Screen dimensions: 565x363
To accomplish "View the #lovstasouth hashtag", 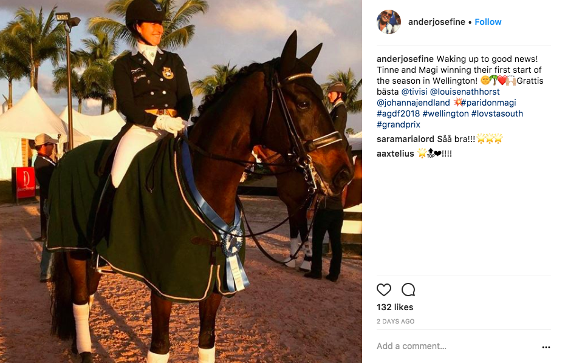I will coord(497,114).
